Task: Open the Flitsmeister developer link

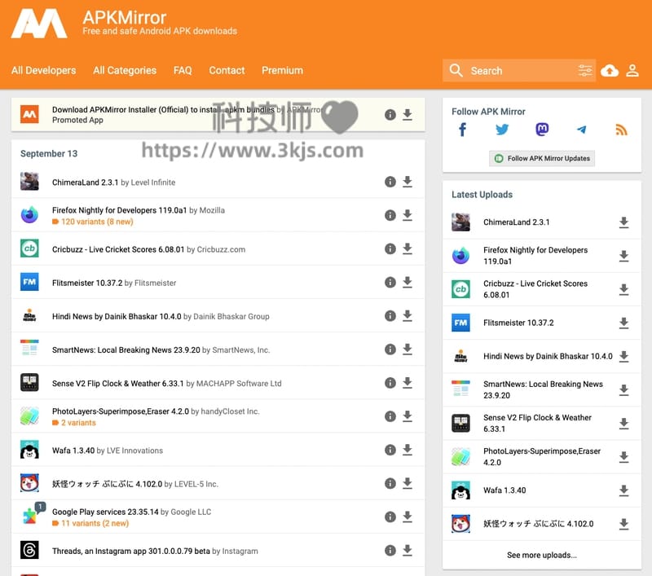Action: tap(155, 283)
